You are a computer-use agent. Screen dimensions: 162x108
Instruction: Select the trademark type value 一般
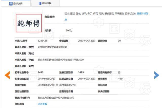point(120,79)
